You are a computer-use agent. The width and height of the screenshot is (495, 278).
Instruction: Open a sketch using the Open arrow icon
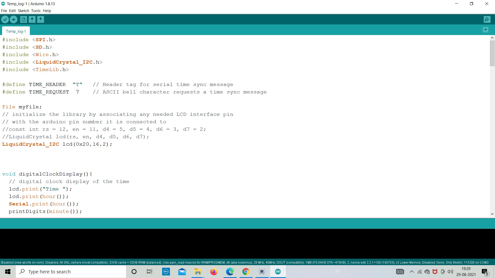[32, 19]
